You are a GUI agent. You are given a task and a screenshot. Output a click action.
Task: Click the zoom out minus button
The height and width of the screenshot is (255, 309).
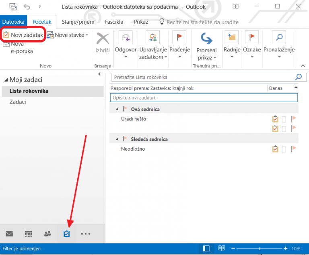point(233,249)
